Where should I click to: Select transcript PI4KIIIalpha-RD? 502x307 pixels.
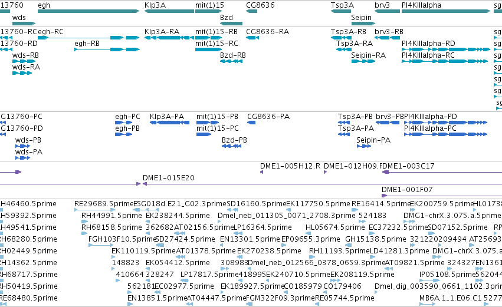tap(446, 49)
